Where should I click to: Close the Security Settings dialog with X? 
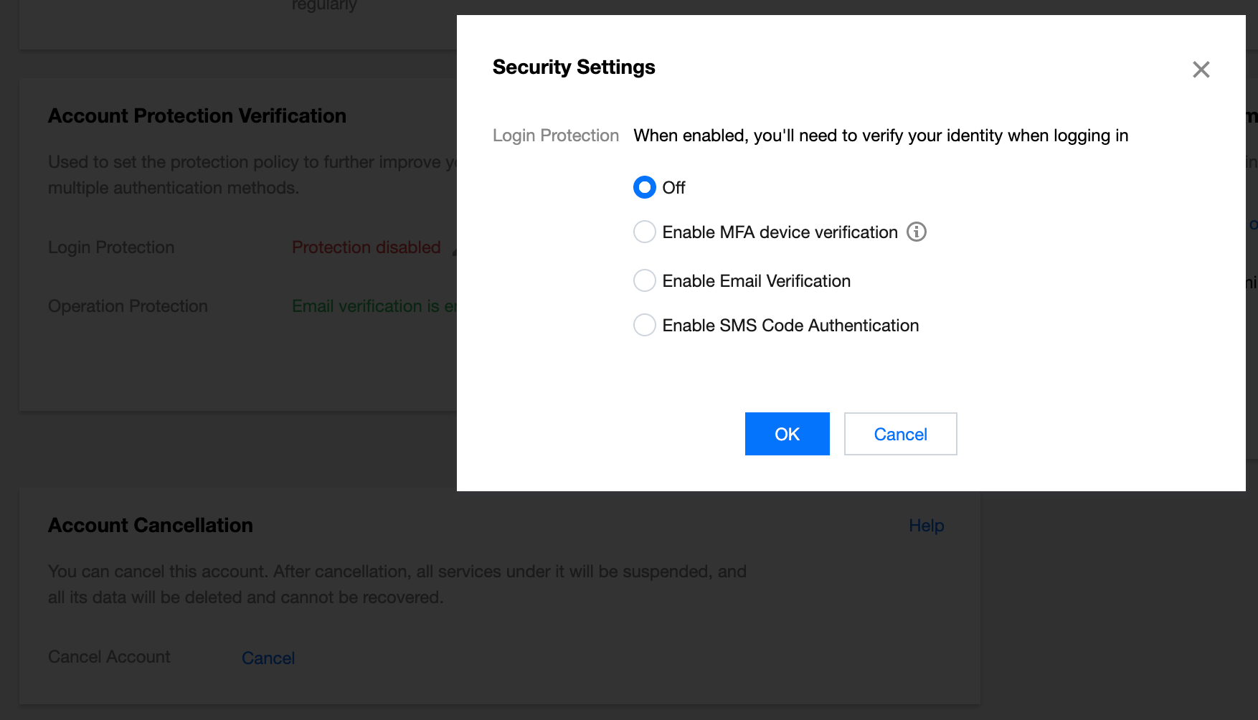(x=1201, y=70)
